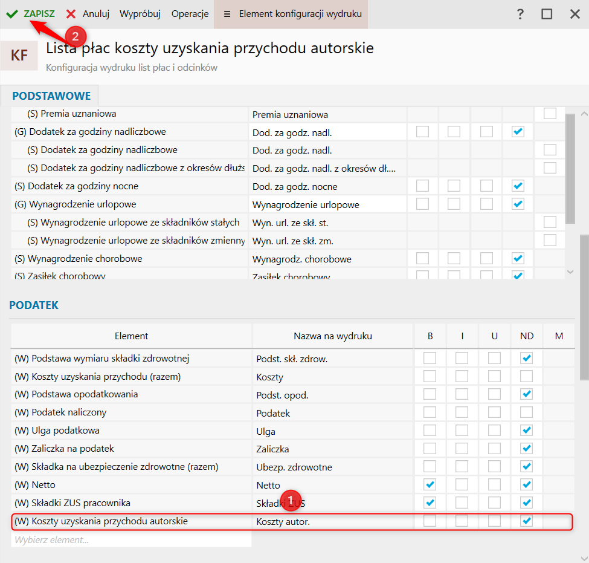The width and height of the screenshot is (589, 563).
Task: Click the Dod. za godz. nocne cell
Action: pyautogui.click(x=327, y=186)
